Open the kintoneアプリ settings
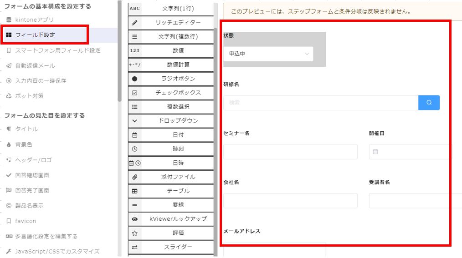Image resolution: width=462 pixels, height=258 pixels. 35,20
